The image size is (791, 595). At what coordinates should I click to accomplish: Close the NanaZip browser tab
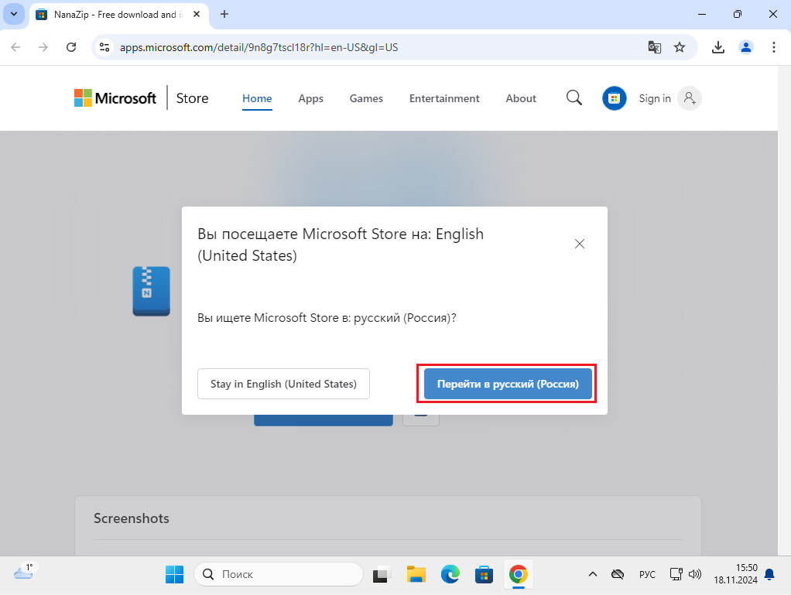tap(197, 14)
